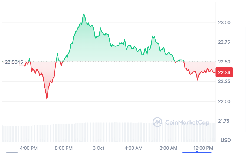Click the 22.00 price axis label

point(224,101)
